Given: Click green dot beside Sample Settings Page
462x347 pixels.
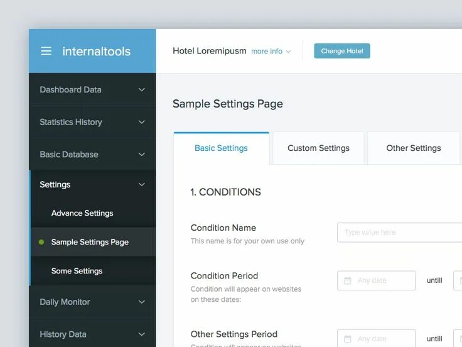Looking at the screenshot, I should tap(41, 242).
